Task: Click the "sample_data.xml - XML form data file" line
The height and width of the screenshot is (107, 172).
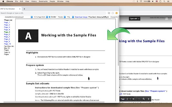Action: [x=49, y=94]
